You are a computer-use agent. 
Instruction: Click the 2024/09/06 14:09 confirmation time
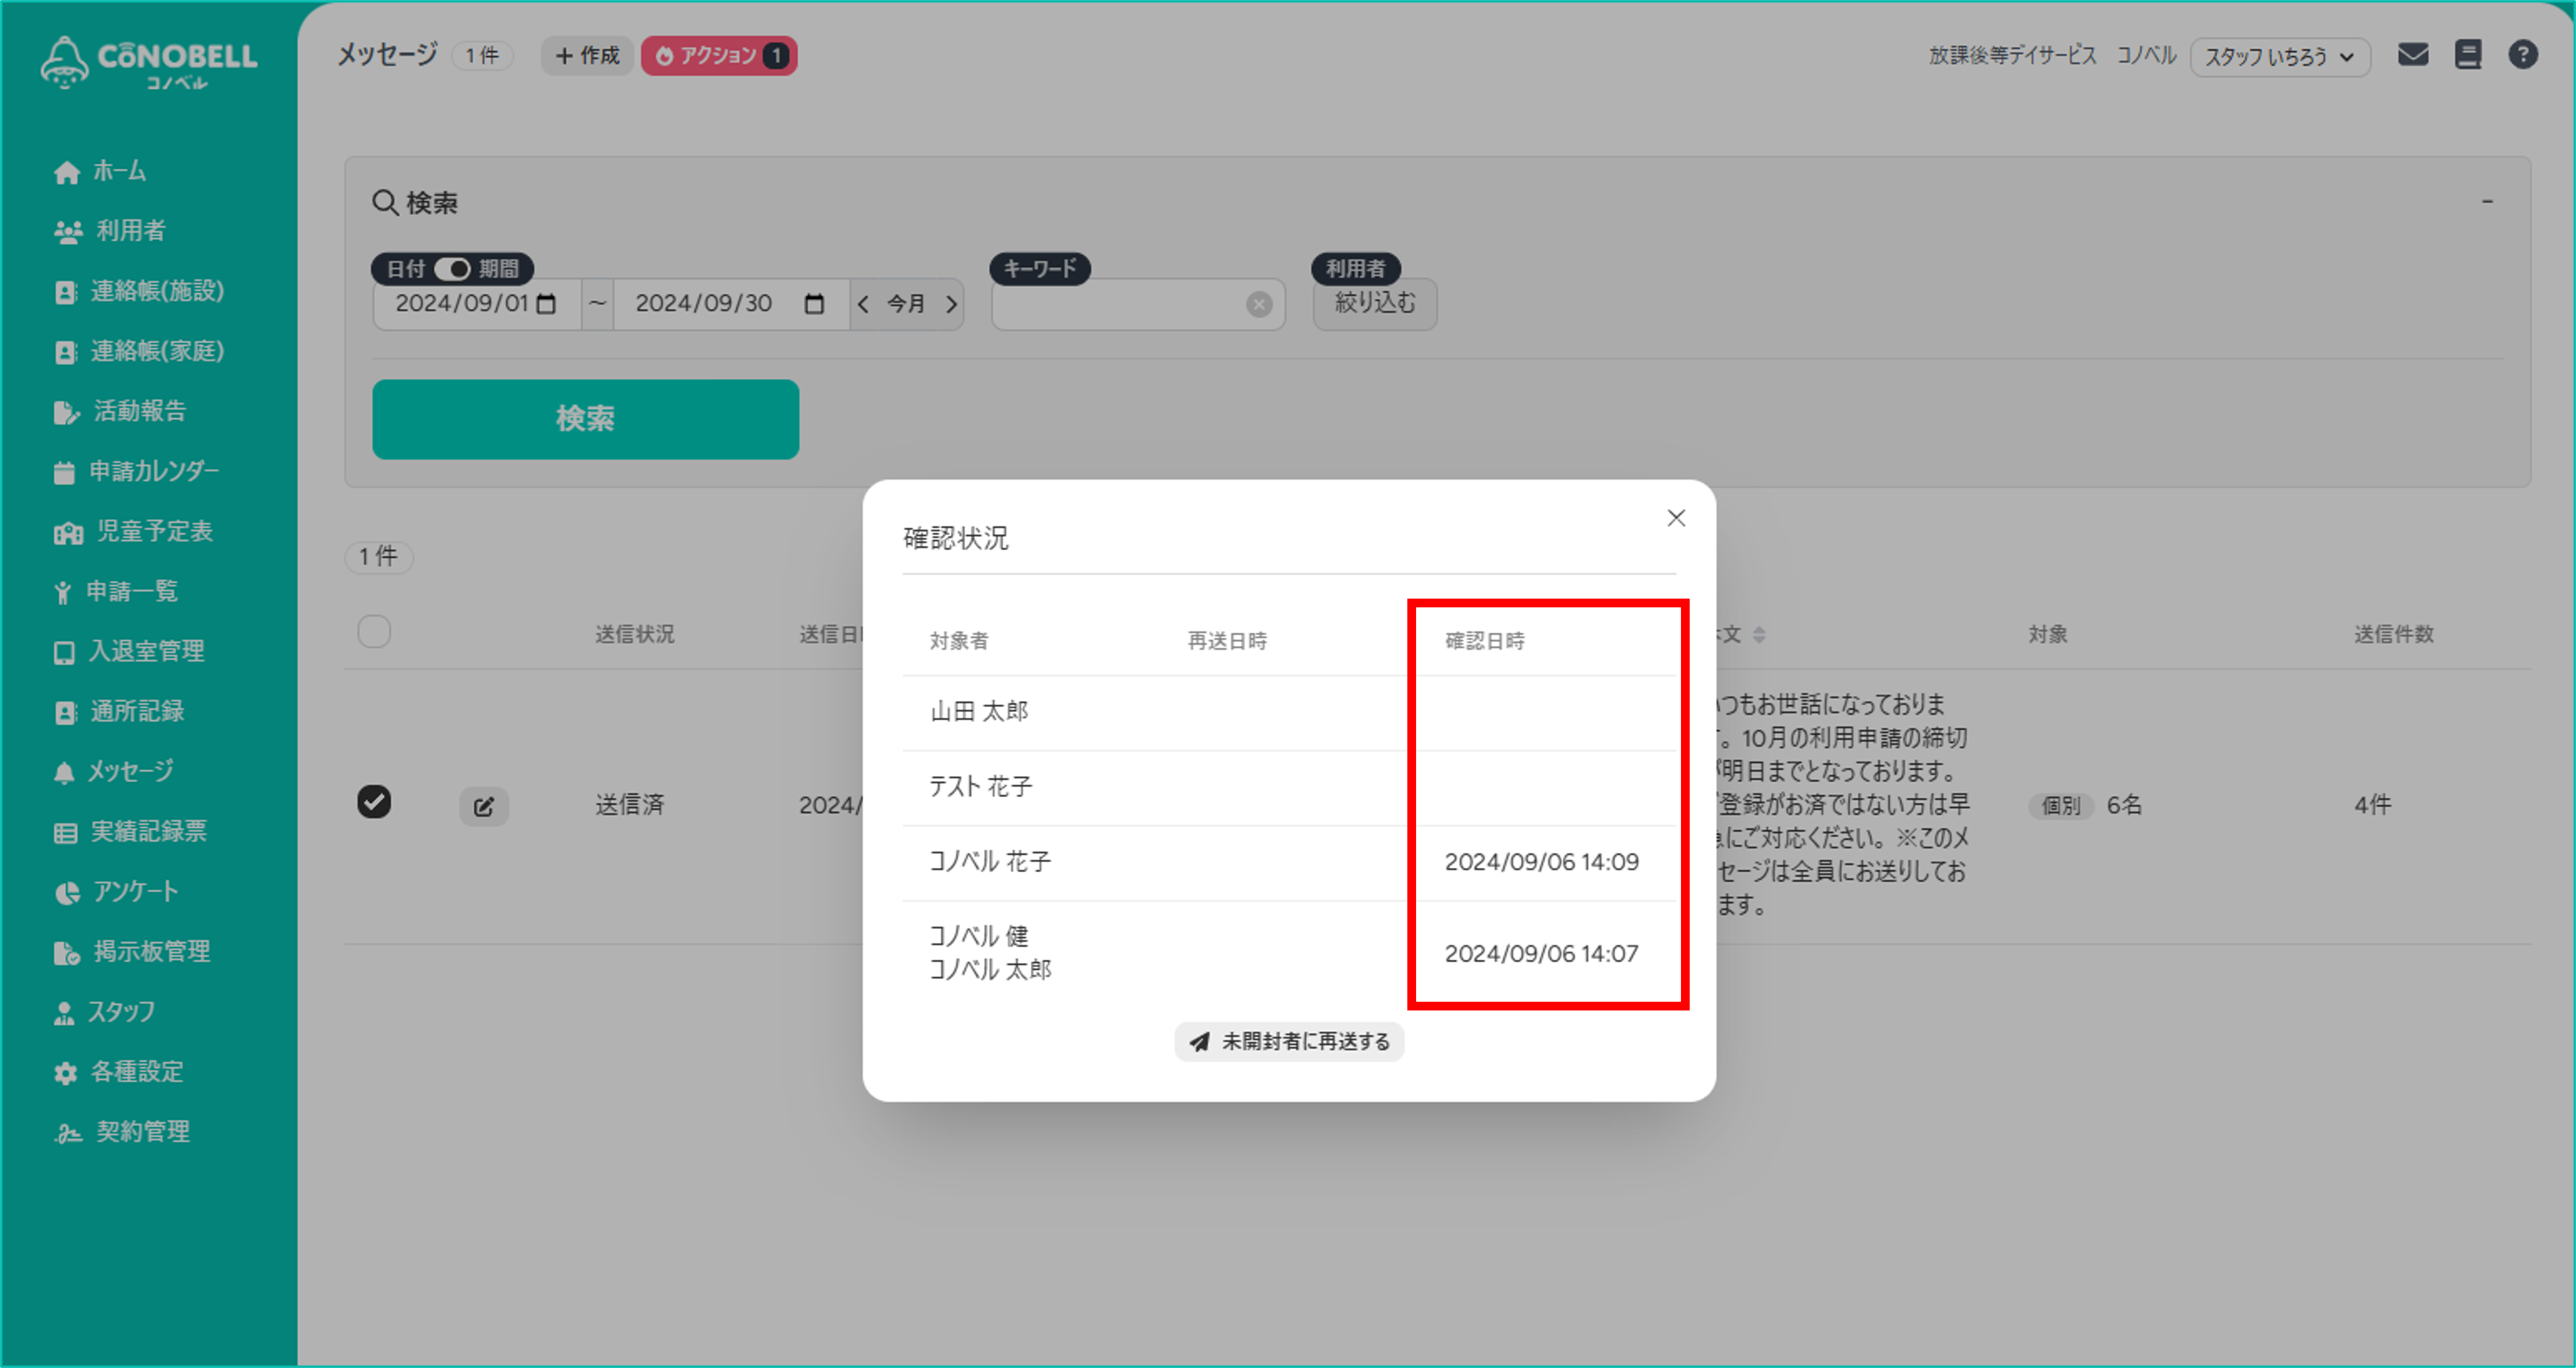click(x=1541, y=862)
